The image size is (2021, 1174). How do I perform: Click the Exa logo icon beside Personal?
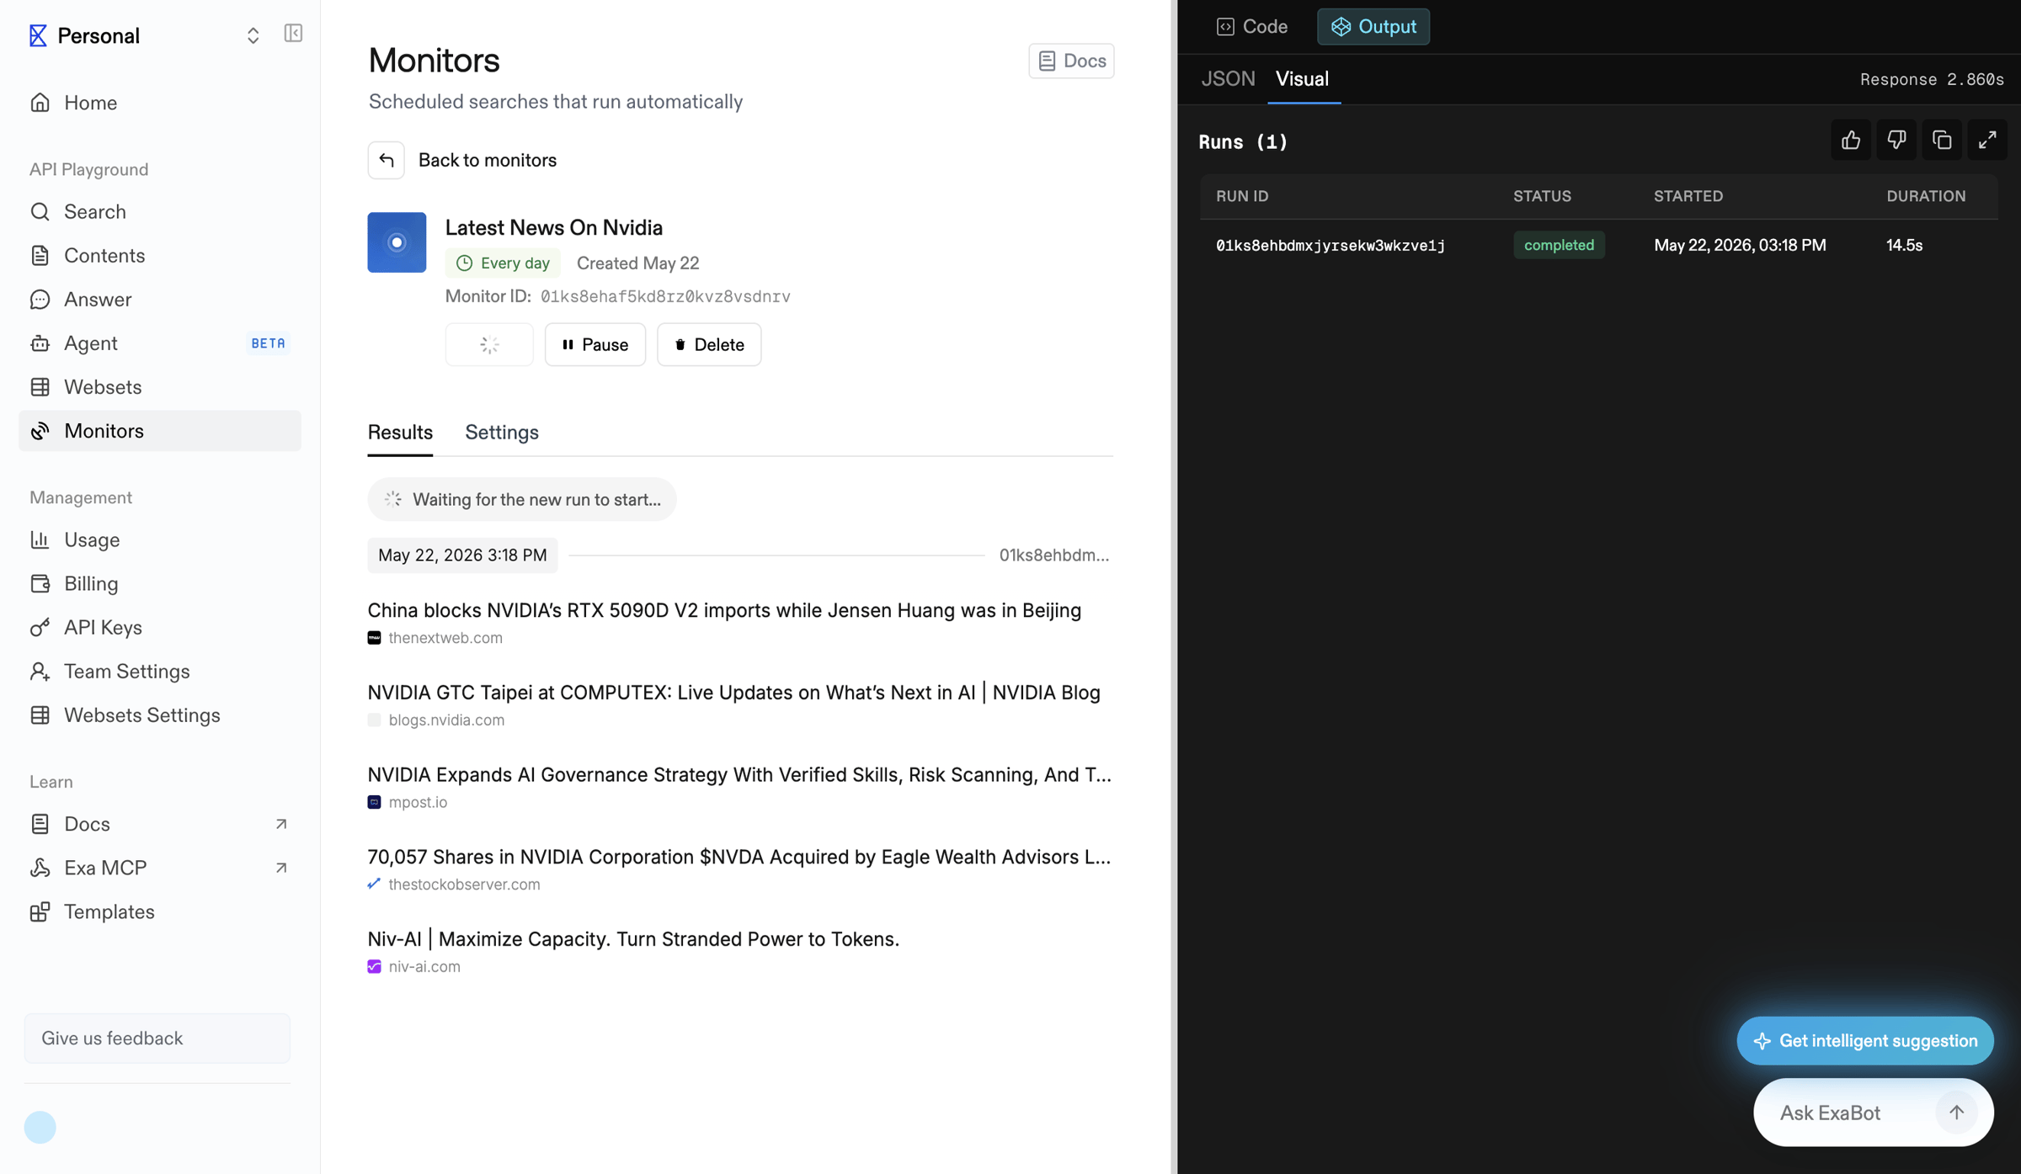[x=38, y=35]
